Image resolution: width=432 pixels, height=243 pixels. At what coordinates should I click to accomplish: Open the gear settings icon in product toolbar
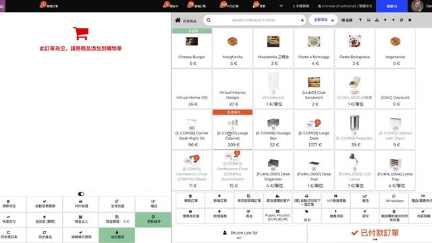coord(410,20)
